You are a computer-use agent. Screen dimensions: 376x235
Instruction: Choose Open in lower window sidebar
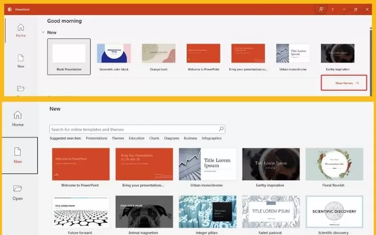18,193
